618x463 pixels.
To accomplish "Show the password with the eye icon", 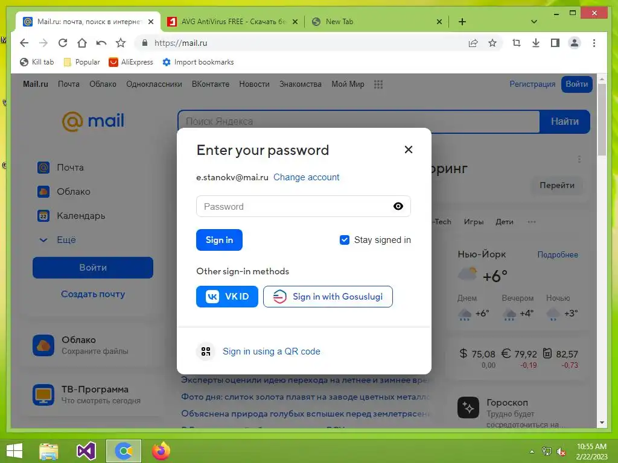I will (398, 206).
